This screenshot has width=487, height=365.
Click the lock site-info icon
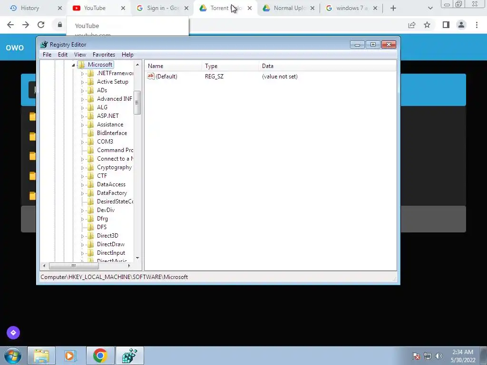(x=59, y=25)
